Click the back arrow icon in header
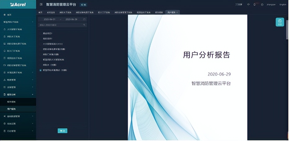 click(x=248, y=4)
